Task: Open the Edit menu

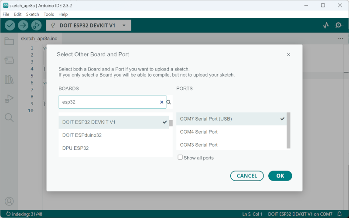Action: [17, 14]
